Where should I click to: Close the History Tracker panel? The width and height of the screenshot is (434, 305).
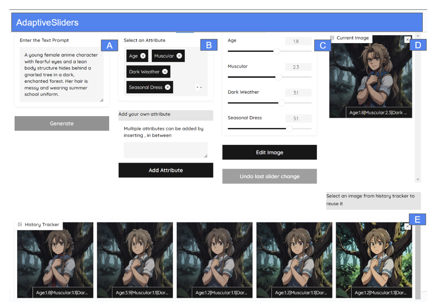(407, 227)
